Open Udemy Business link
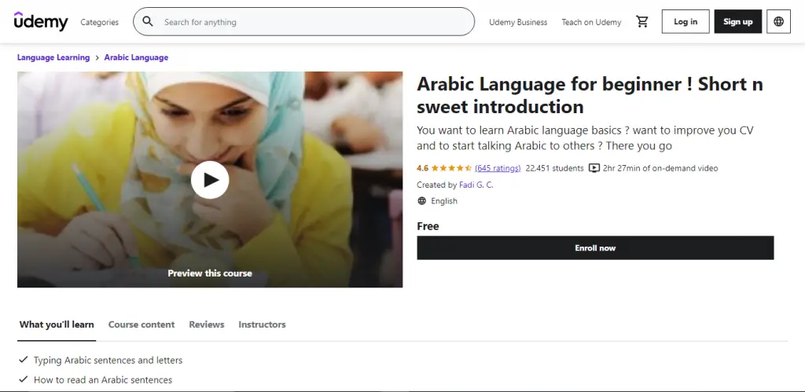The height and width of the screenshot is (392, 805). click(518, 22)
